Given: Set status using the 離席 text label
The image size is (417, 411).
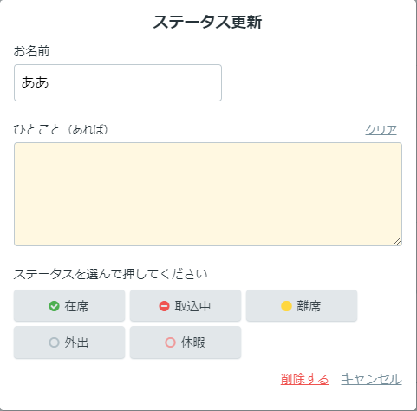Looking at the screenshot, I should tap(309, 306).
